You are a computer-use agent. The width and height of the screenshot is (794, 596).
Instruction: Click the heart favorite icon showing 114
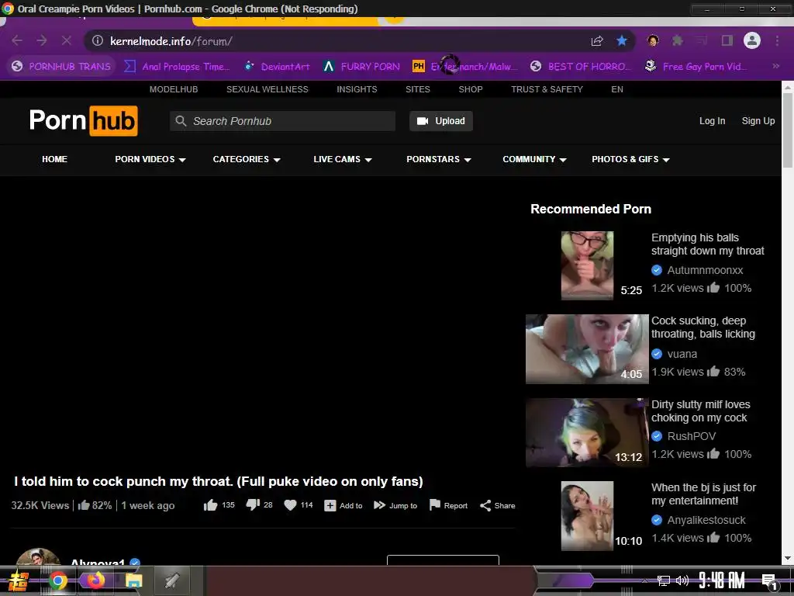coord(290,505)
